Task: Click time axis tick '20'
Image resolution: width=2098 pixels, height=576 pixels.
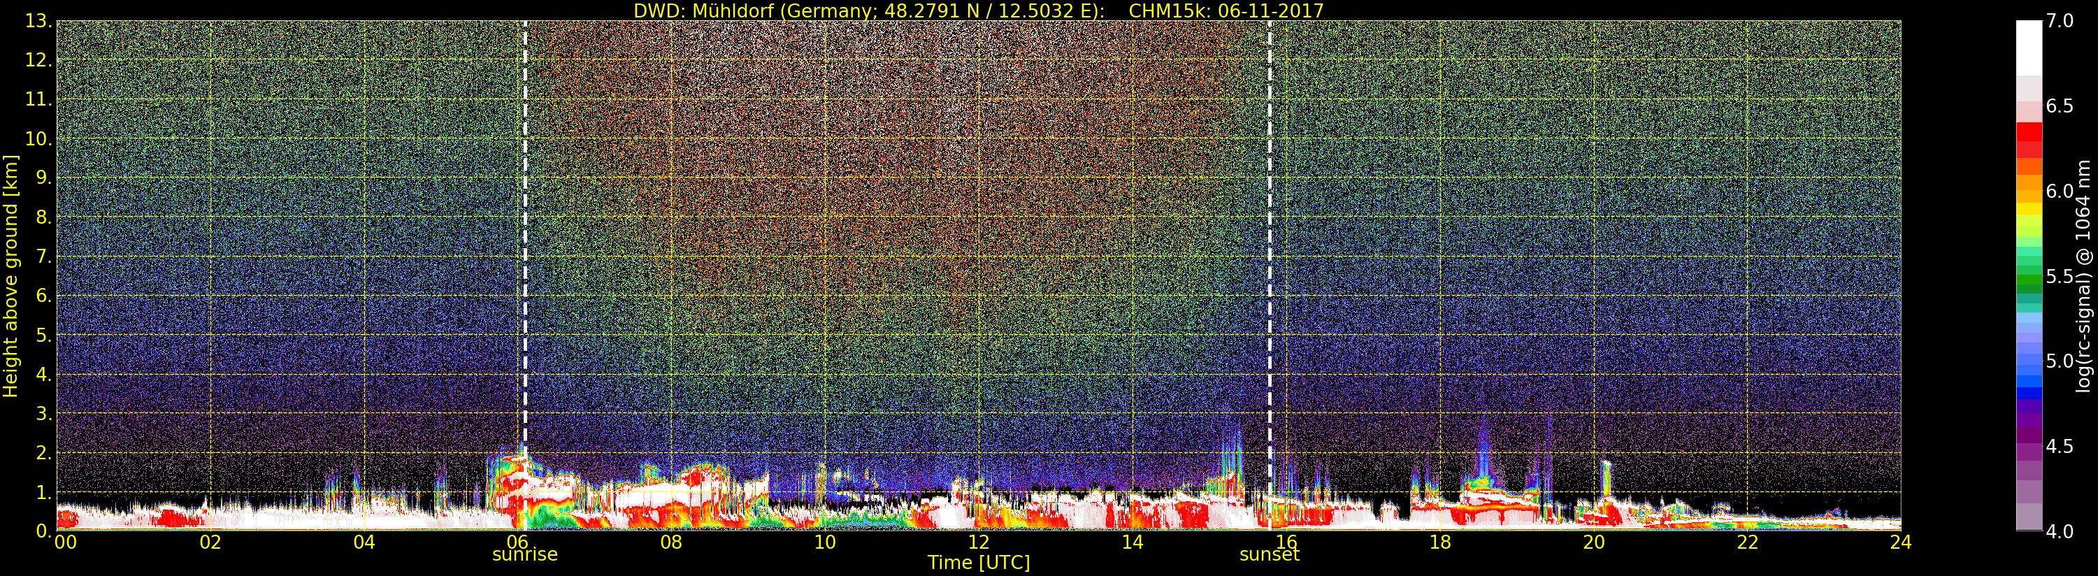Action: [x=1593, y=542]
